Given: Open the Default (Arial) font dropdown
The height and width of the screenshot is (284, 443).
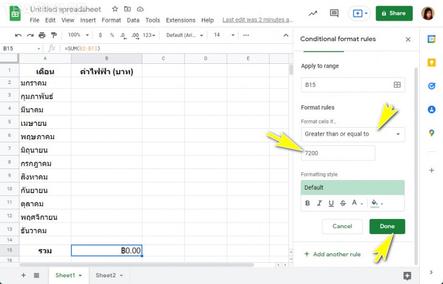Looking at the screenshot, I should click(184, 35).
